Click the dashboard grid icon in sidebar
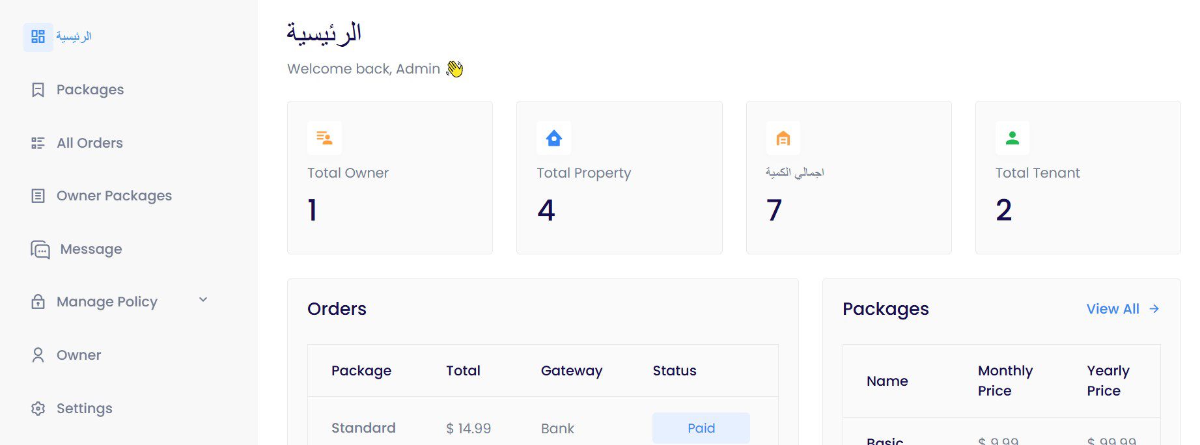The height and width of the screenshot is (445, 1200). tap(38, 36)
